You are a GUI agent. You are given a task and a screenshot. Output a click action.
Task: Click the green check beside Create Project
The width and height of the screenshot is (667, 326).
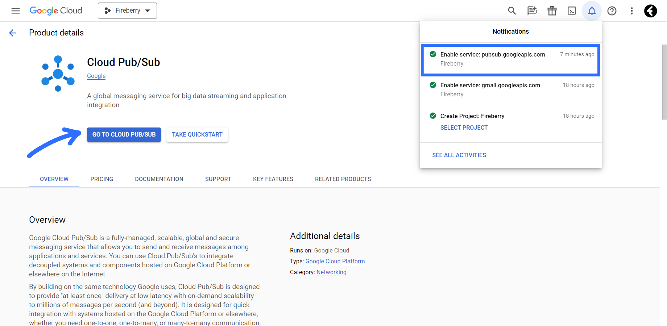tap(433, 116)
